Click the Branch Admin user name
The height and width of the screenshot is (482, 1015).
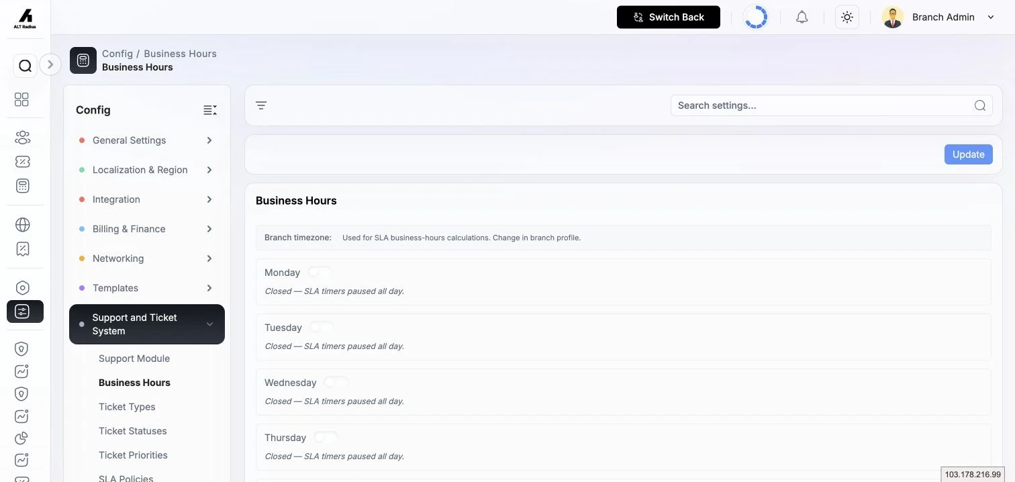tap(943, 17)
